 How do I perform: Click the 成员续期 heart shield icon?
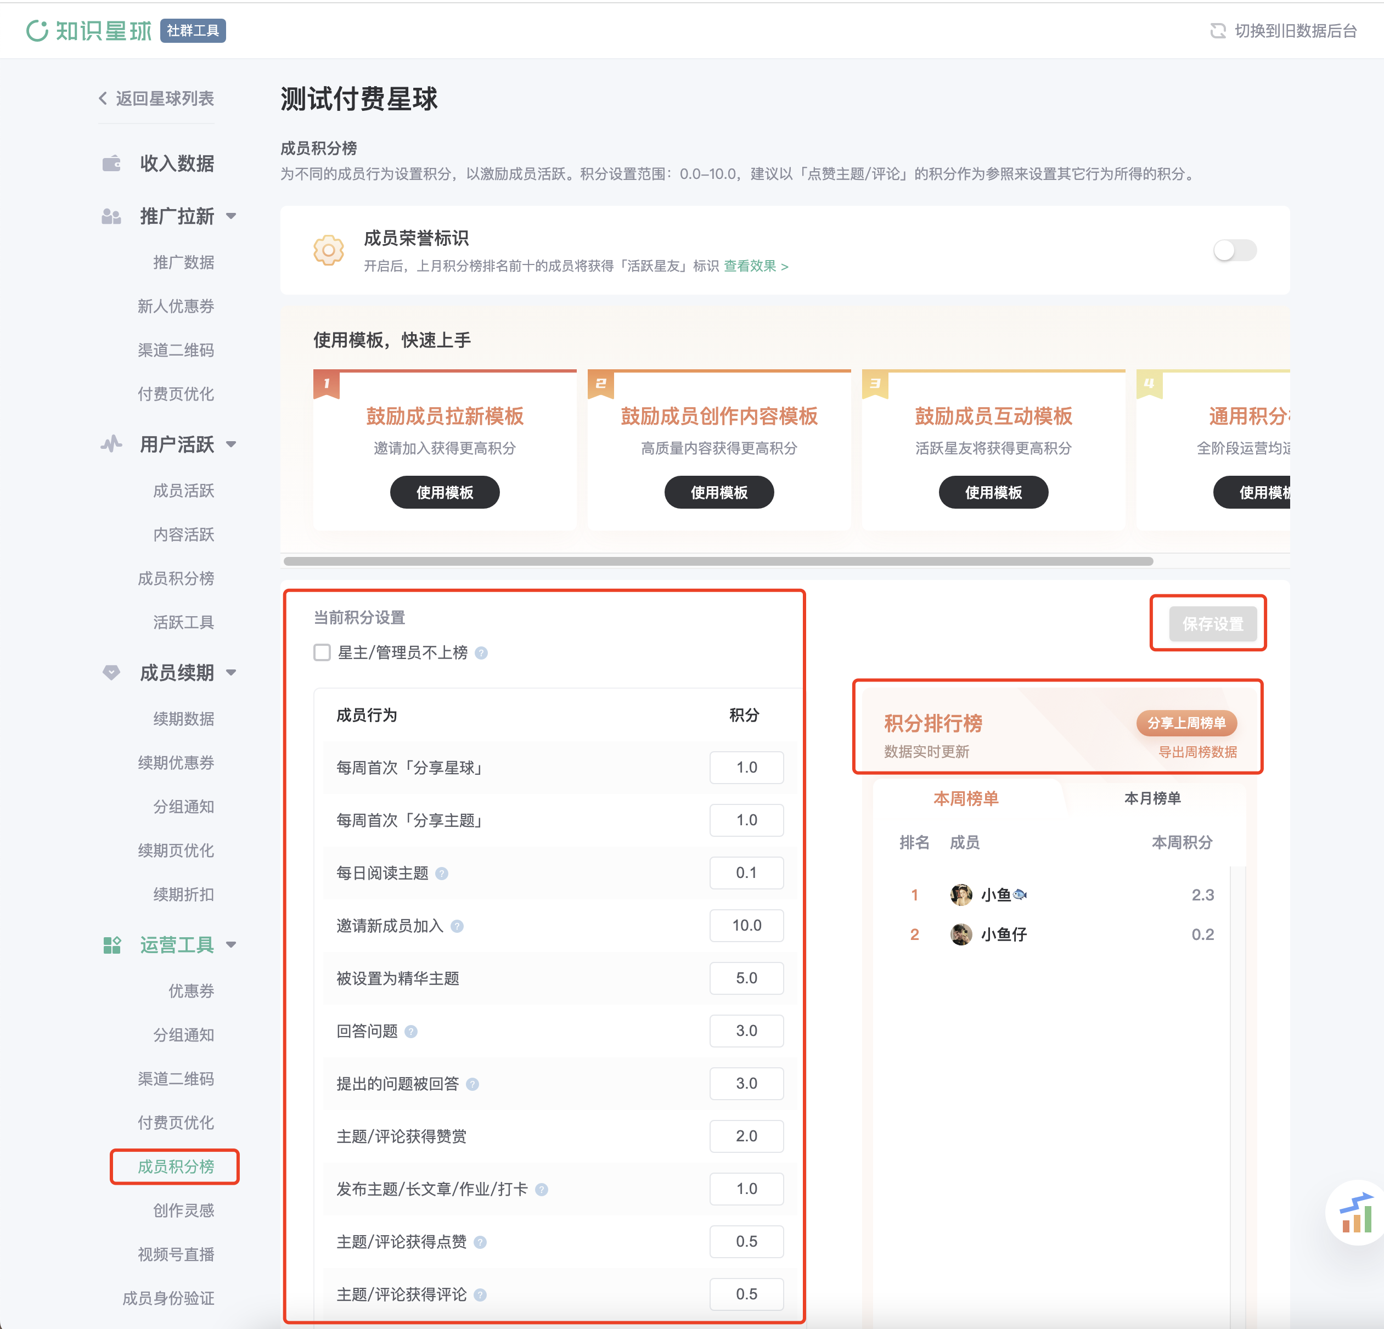tap(111, 672)
